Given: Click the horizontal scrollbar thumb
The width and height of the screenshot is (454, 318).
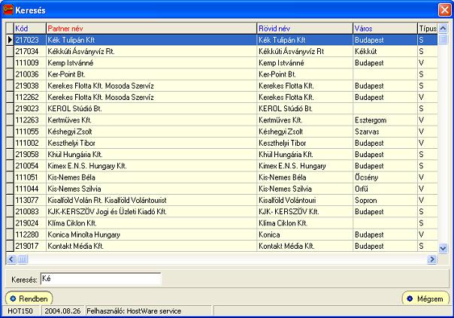Looking at the screenshot, I should coord(23,259).
